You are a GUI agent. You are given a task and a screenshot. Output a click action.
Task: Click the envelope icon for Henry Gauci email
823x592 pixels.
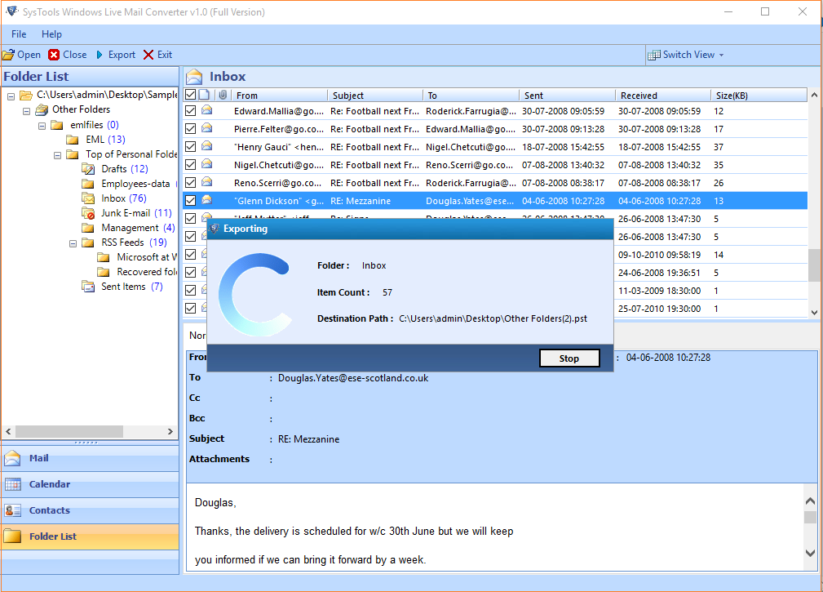(x=207, y=146)
